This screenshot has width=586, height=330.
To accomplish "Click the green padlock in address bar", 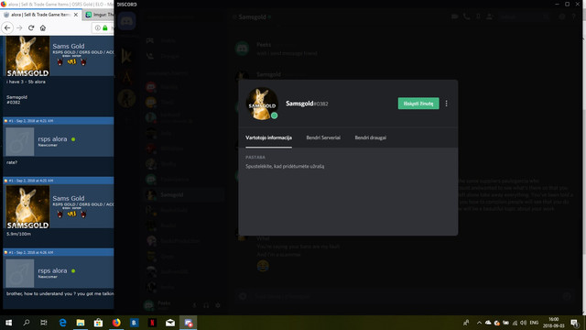I will [x=105, y=28].
